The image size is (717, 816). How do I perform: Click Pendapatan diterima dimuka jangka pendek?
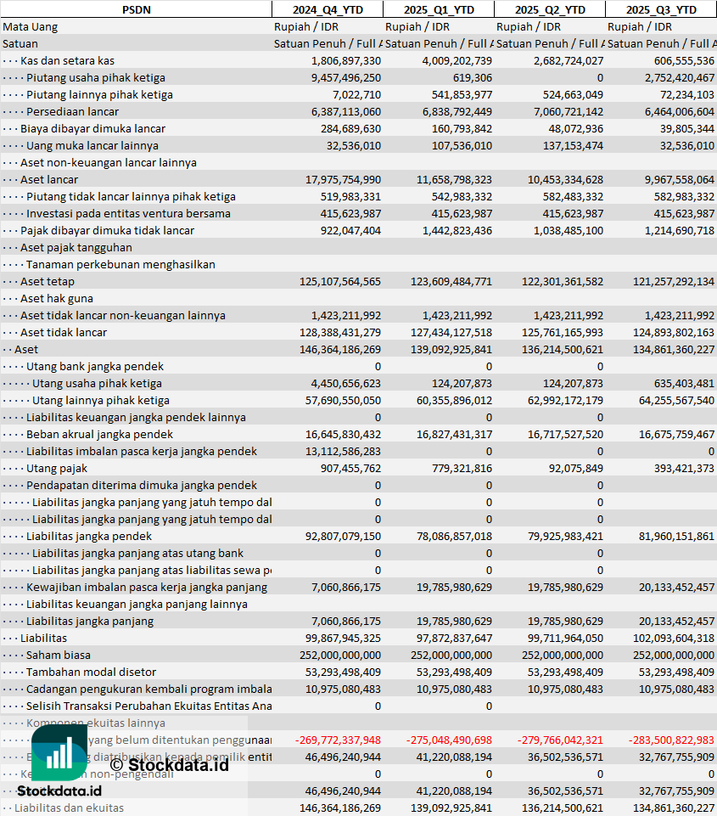click(142, 486)
